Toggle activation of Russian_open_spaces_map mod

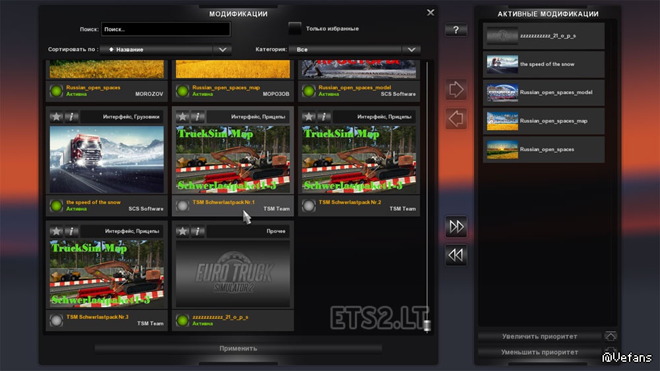pyautogui.click(x=182, y=91)
